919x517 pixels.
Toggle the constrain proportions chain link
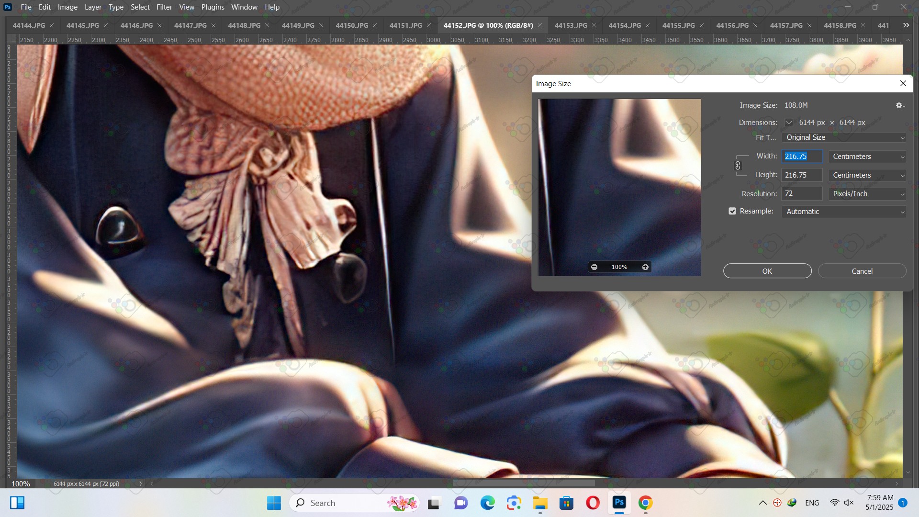(738, 166)
